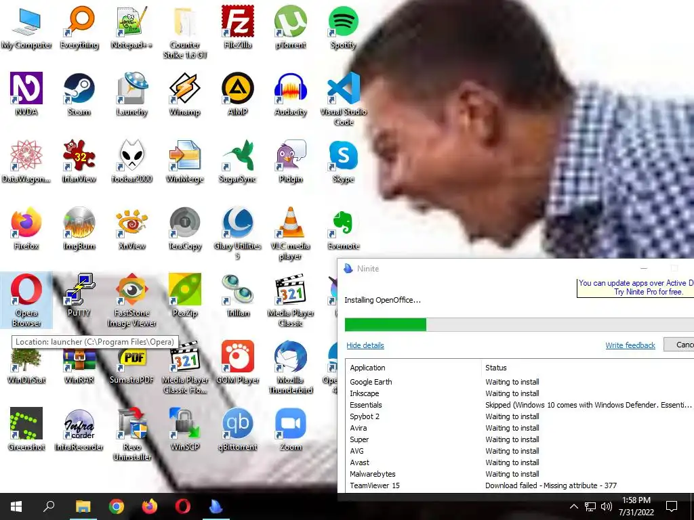Select the foobar2000 desktop icon

pos(131,162)
